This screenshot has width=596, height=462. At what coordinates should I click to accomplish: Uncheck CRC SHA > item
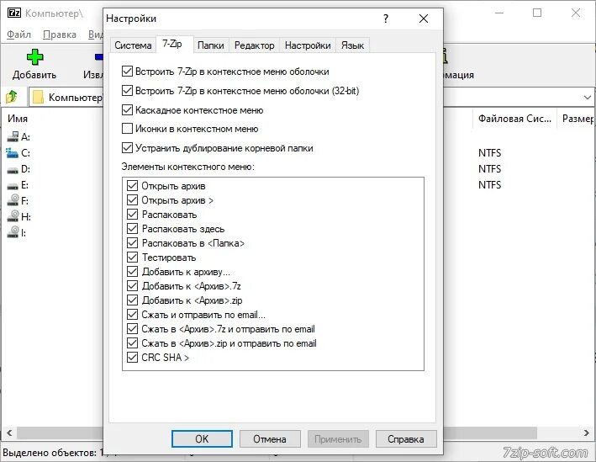click(x=132, y=358)
